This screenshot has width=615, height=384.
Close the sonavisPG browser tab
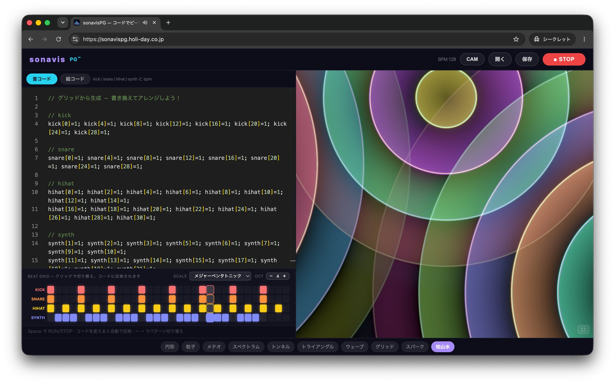(x=154, y=22)
